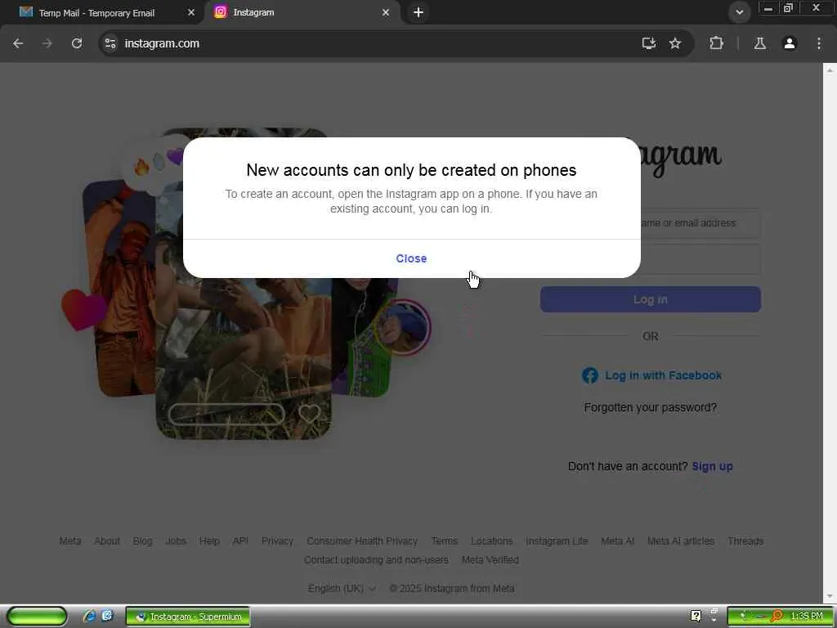Image resolution: width=837 pixels, height=628 pixels.
Task: Bookmark this page with the star icon
Action: [x=675, y=43]
